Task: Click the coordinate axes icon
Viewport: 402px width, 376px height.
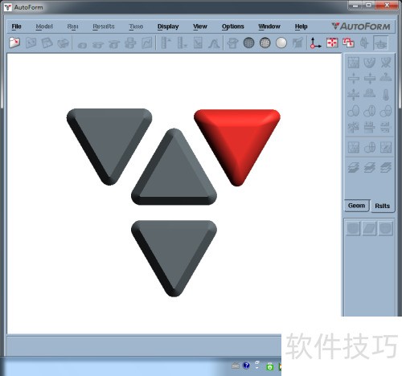Action: coord(315,43)
